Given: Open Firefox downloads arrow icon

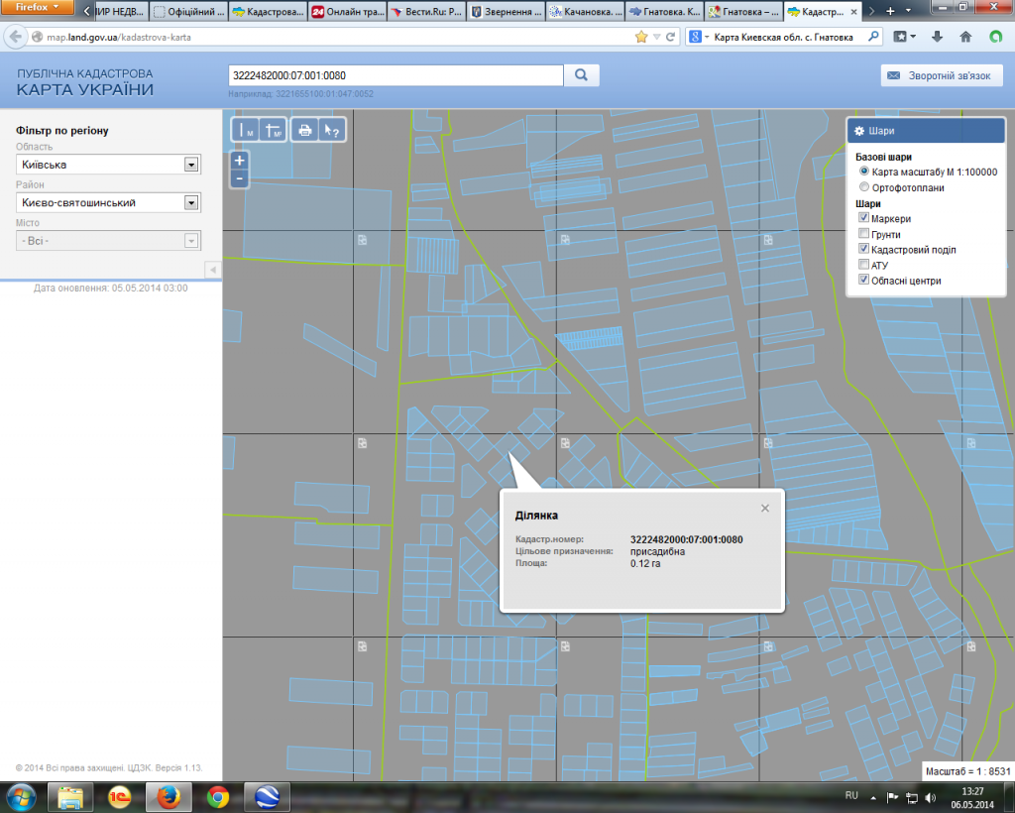Looking at the screenshot, I should 936,37.
